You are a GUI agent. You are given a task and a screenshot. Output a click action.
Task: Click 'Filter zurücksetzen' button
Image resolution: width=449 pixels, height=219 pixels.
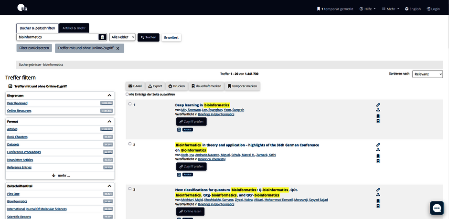click(x=34, y=48)
